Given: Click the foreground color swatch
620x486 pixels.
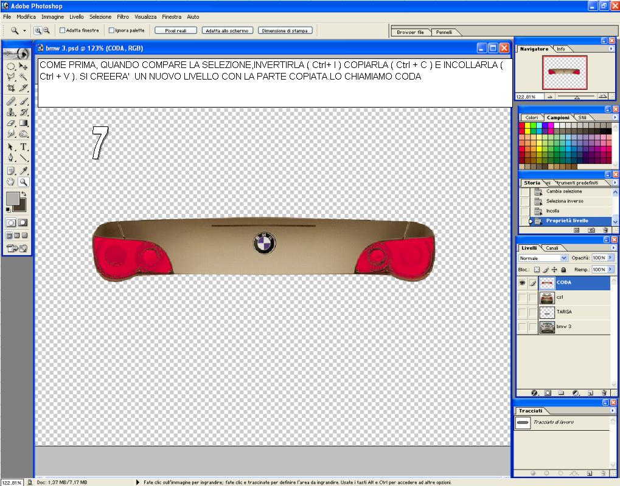Looking at the screenshot, I should coord(13,199).
